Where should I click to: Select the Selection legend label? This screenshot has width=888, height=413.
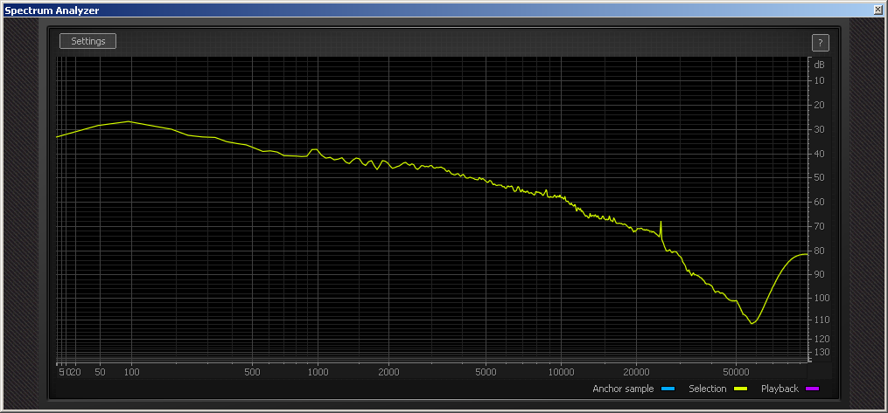click(707, 389)
